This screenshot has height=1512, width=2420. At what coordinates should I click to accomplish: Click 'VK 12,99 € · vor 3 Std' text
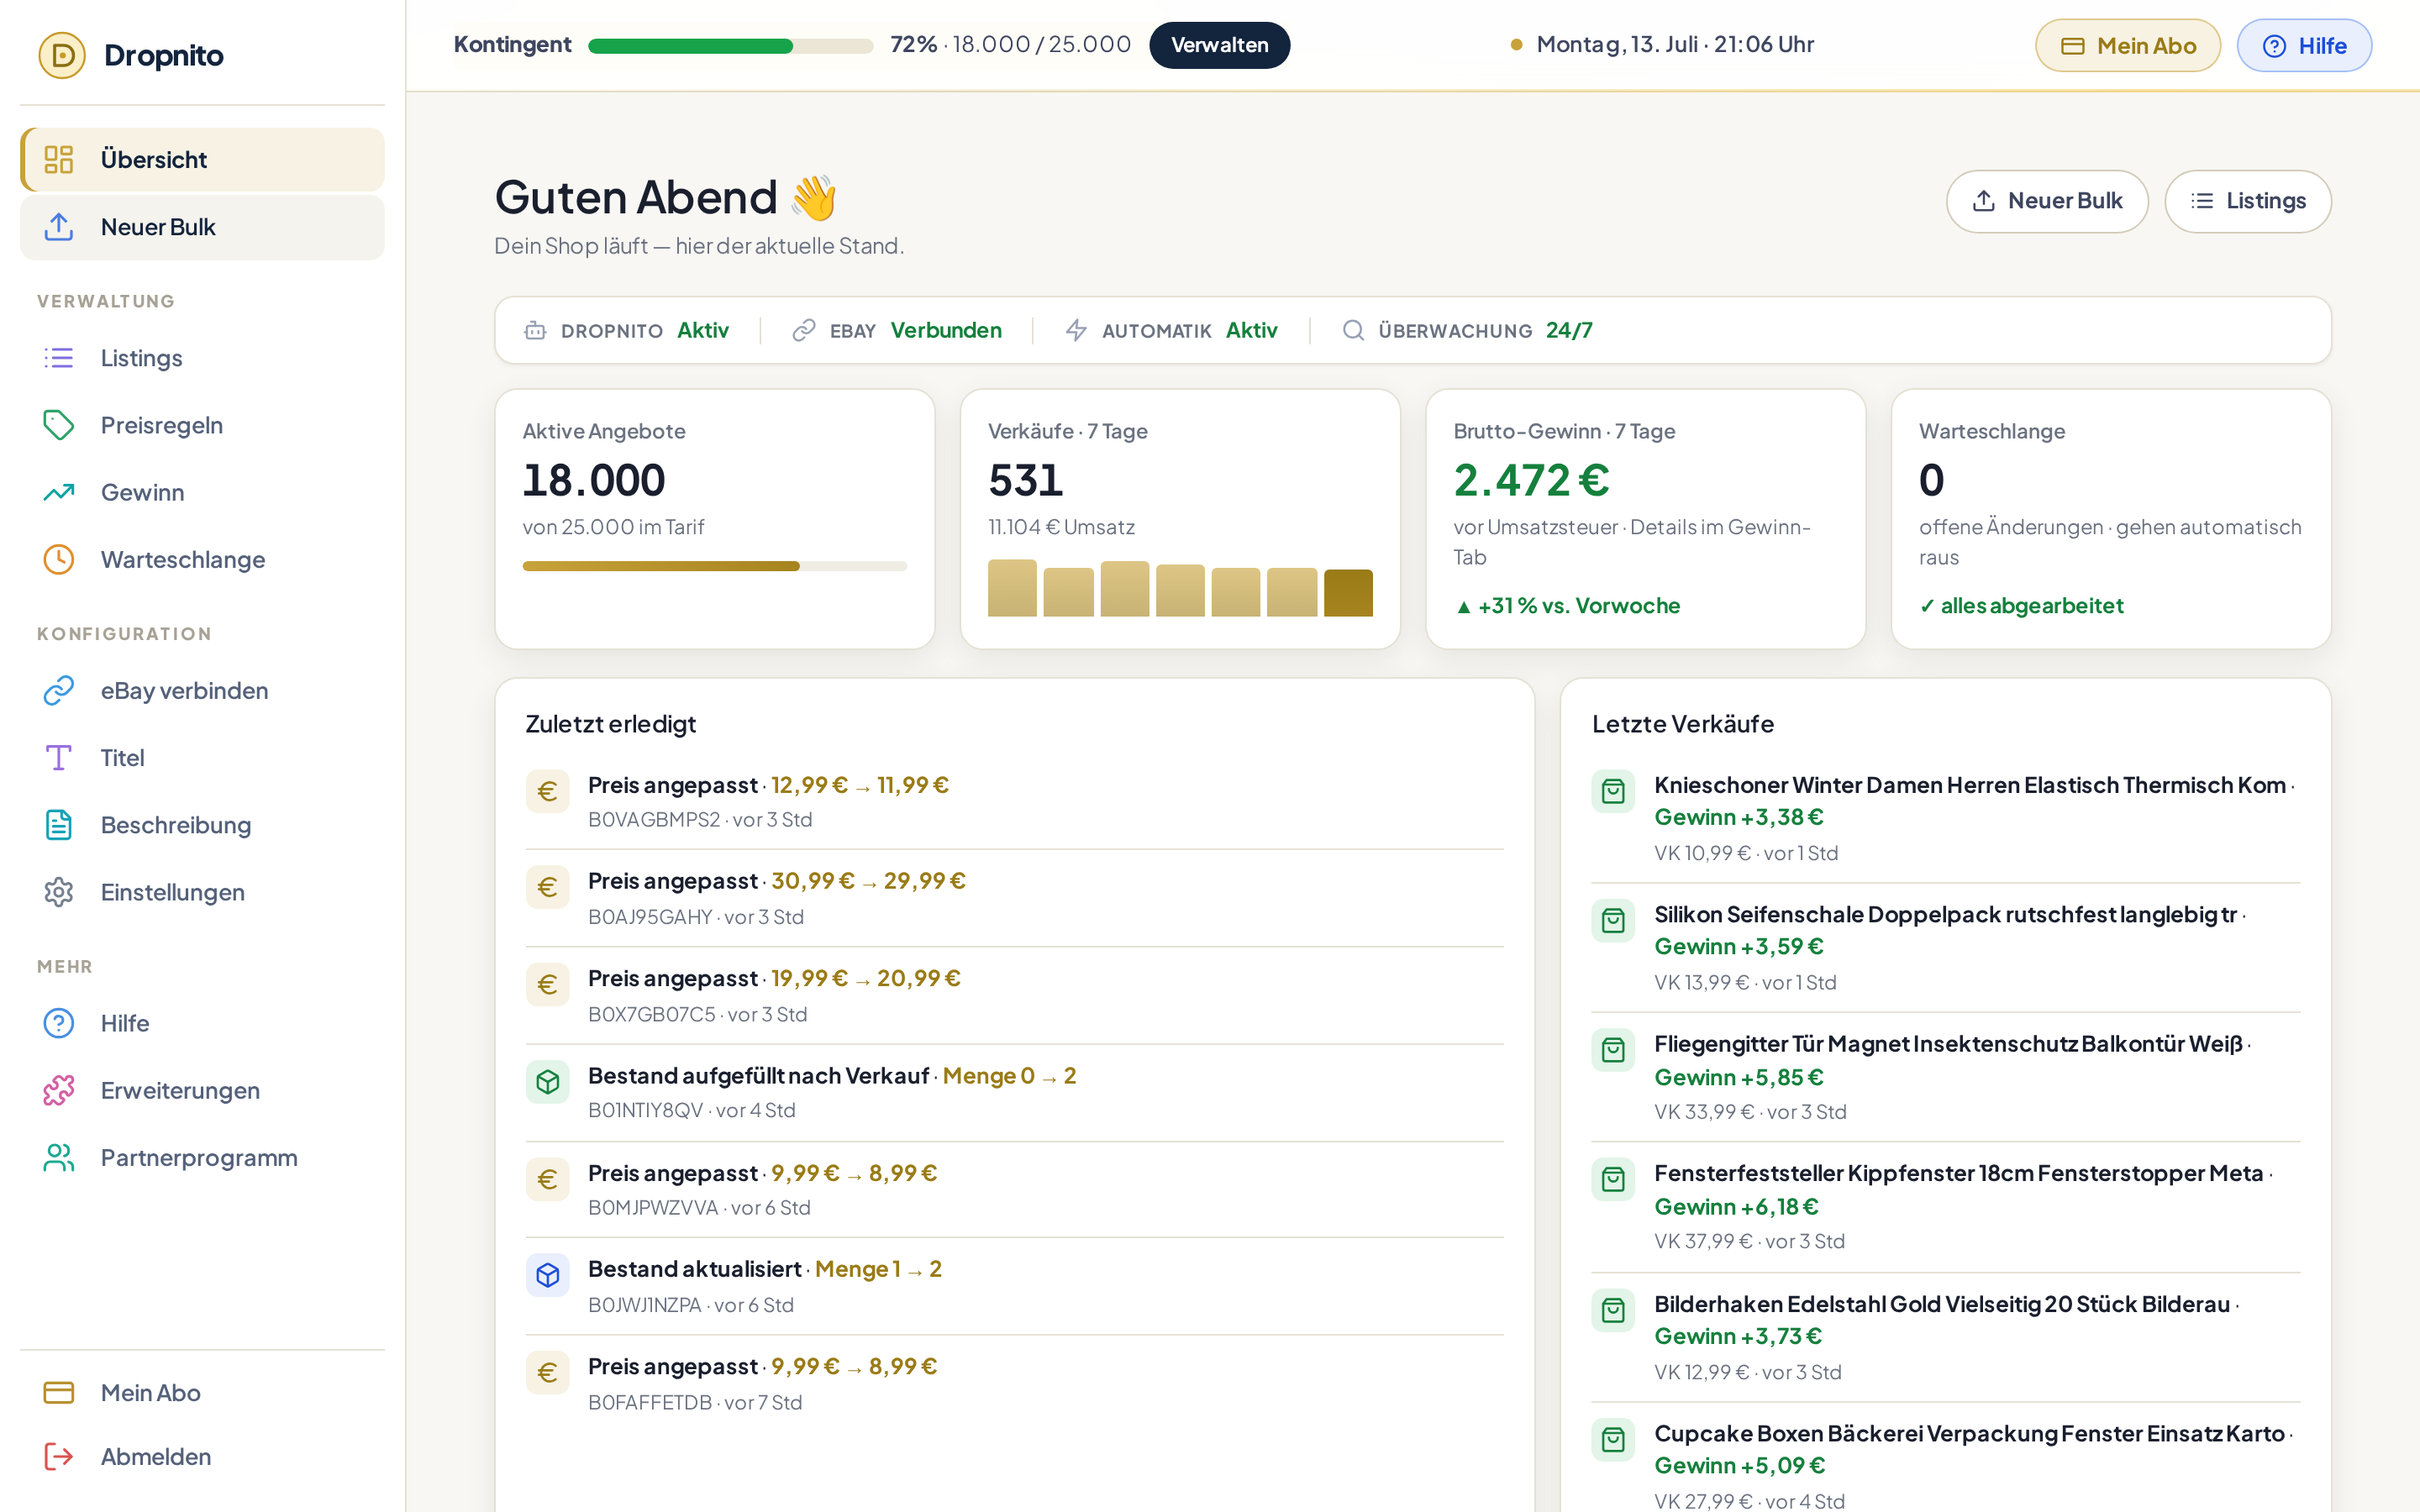coord(1747,1372)
